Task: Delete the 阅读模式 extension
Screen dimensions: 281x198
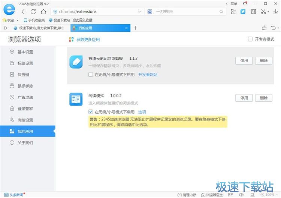Action: pos(264,98)
